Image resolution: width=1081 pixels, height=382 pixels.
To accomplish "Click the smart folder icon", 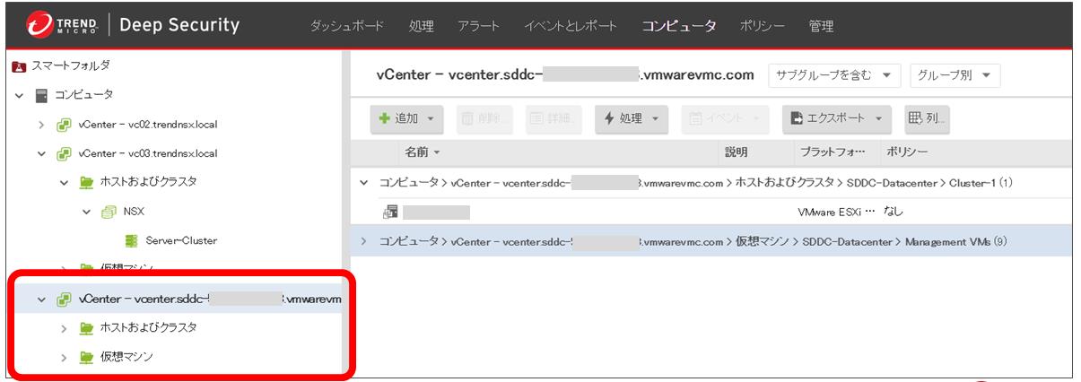I will click(18, 67).
